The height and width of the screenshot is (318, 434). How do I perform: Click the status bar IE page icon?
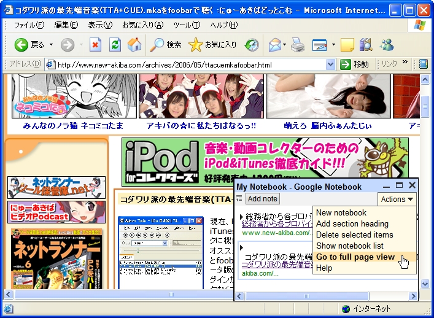(8, 308)
